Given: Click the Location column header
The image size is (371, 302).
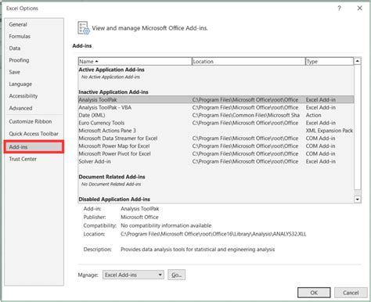Looking at the screenshot, I should pos(248,62).
